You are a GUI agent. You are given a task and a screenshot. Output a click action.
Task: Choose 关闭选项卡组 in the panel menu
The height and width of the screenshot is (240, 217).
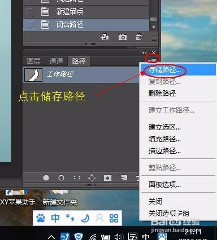coord(178,214)
